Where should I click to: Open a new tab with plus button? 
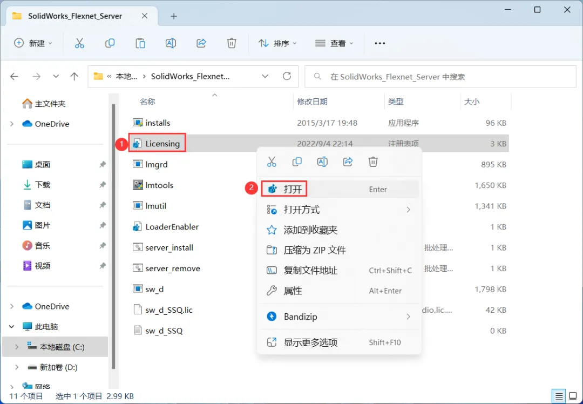tap(174, 16)
